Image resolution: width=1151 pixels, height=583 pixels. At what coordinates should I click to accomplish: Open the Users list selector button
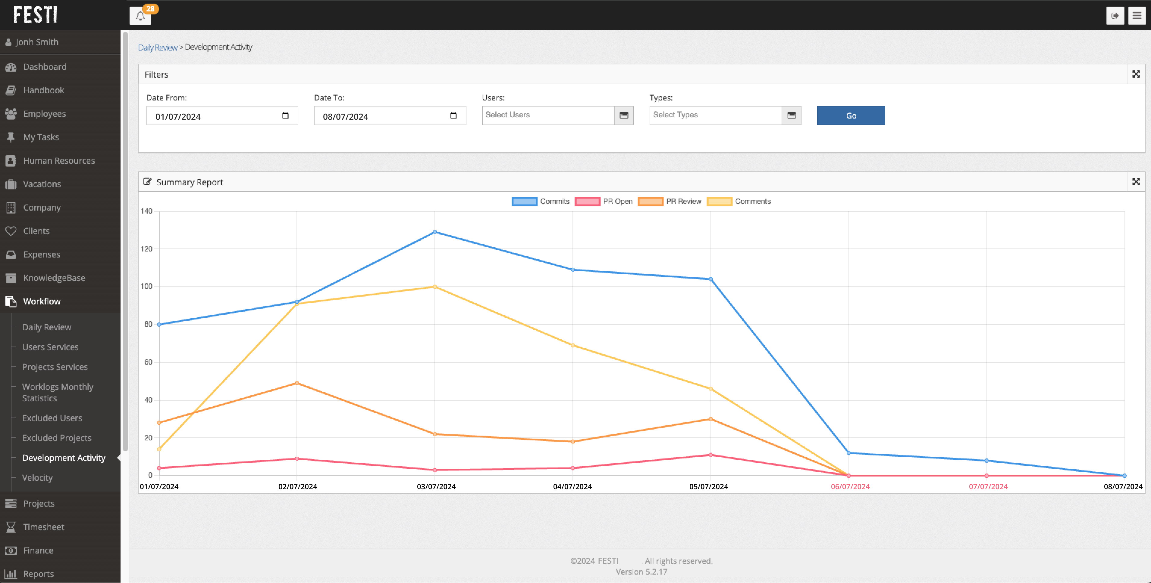[624, 116]
